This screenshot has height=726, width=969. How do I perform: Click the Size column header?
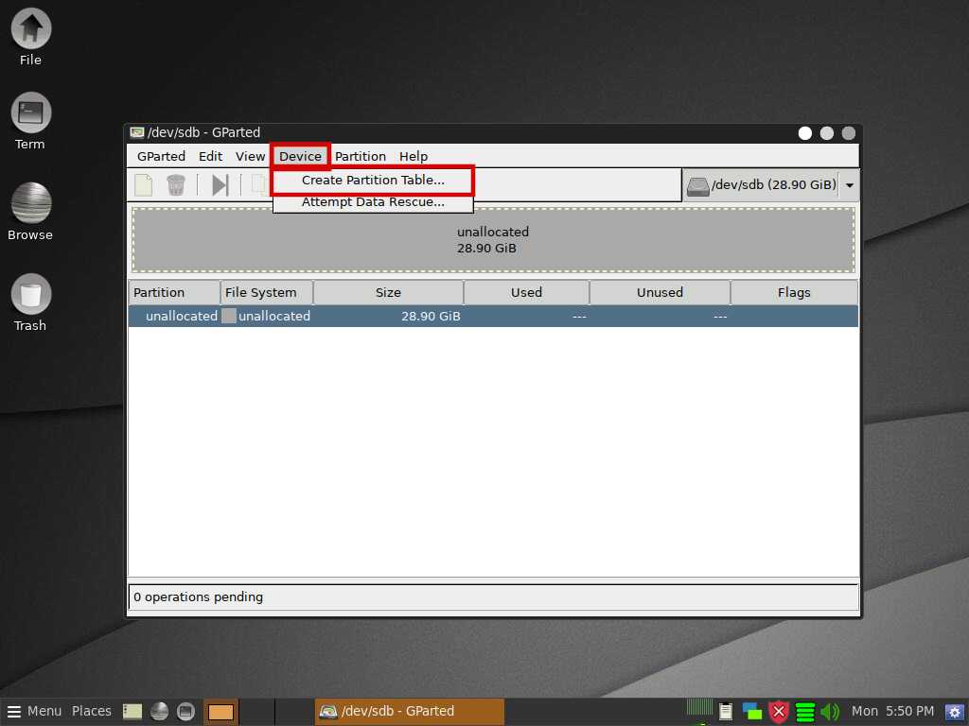388,292
